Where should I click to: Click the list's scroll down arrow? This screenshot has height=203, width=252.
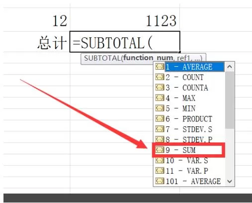pos(230,181)
